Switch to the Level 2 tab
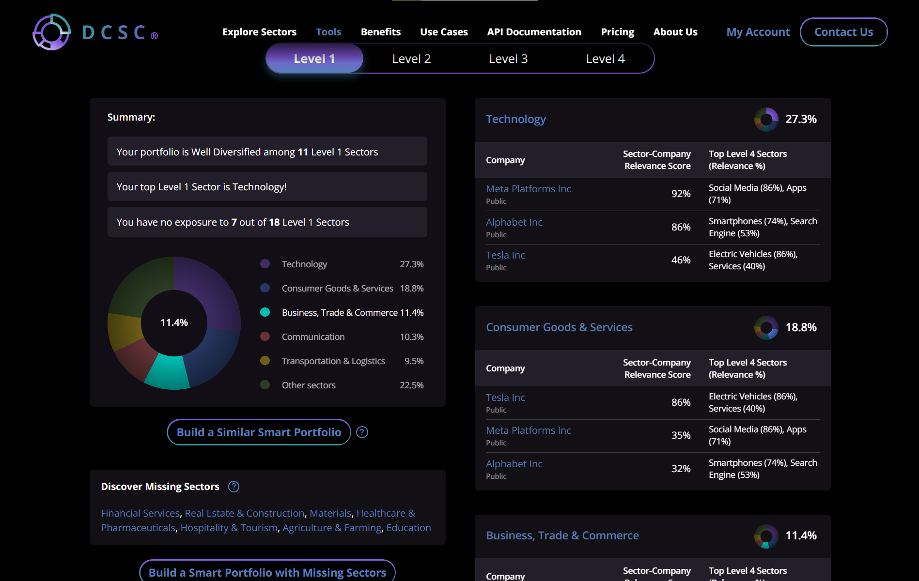 pyautogui.click(x=411, y=59)
